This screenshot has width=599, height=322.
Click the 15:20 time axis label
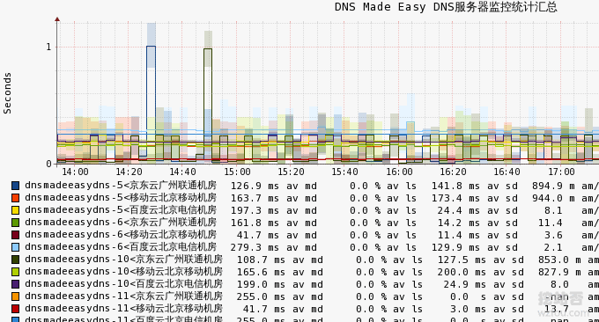[291, 172]
